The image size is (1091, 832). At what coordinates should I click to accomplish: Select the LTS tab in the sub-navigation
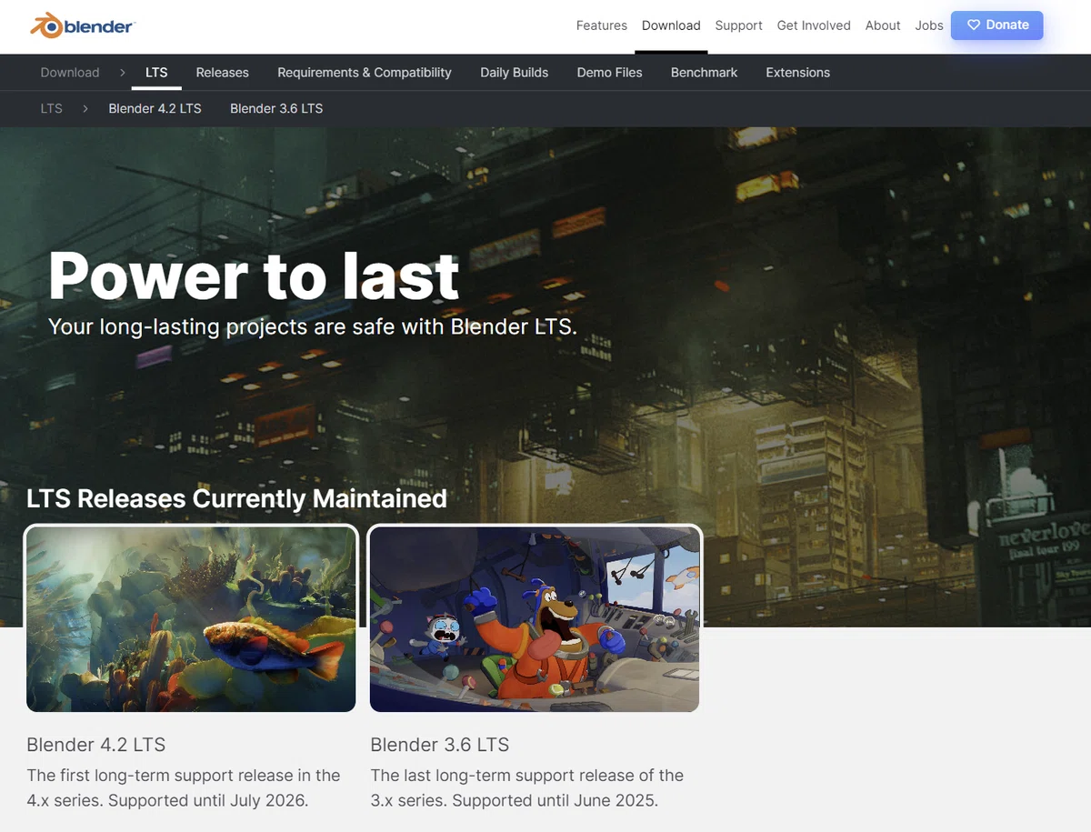[x=156, y=73]
